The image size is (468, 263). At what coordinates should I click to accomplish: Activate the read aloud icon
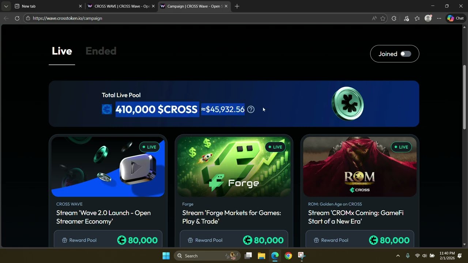point(374,18)
